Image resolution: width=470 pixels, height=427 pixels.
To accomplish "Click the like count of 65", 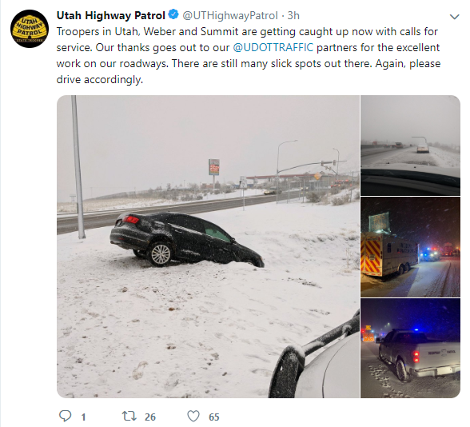I will click(214, 417).
